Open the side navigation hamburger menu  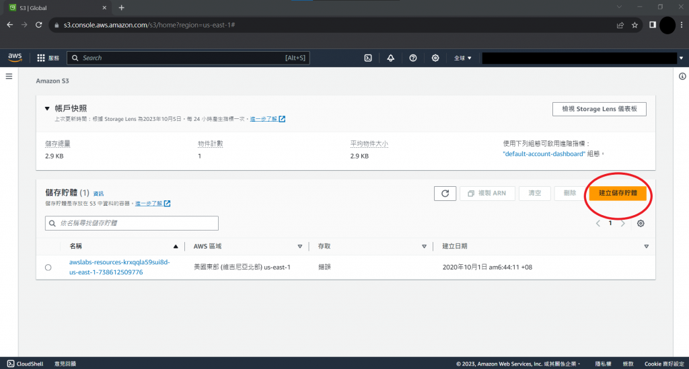(9, 77)
